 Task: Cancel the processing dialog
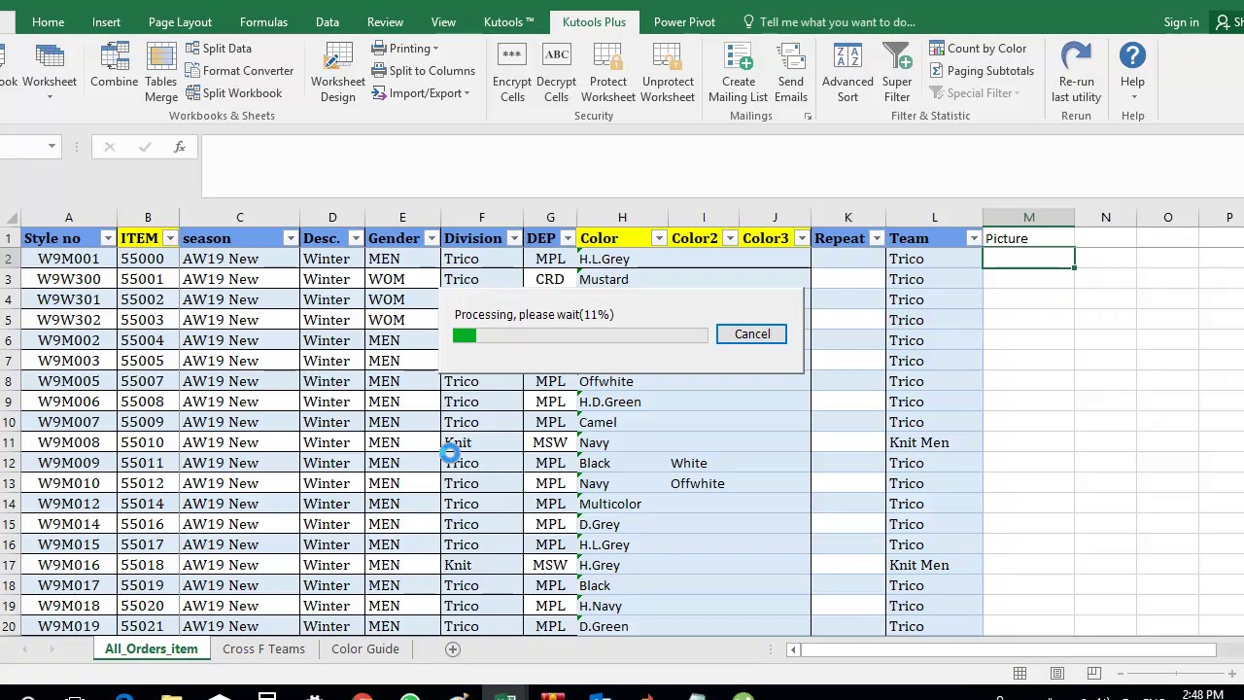click(x=751, y=333)
